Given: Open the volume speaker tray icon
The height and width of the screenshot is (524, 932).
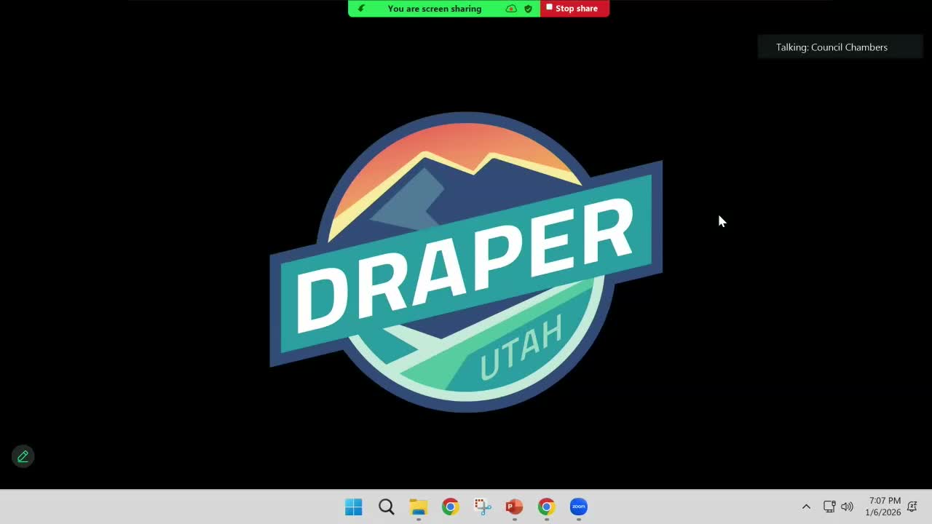Looking at the screenshot, I should click(x=847, y=507).
